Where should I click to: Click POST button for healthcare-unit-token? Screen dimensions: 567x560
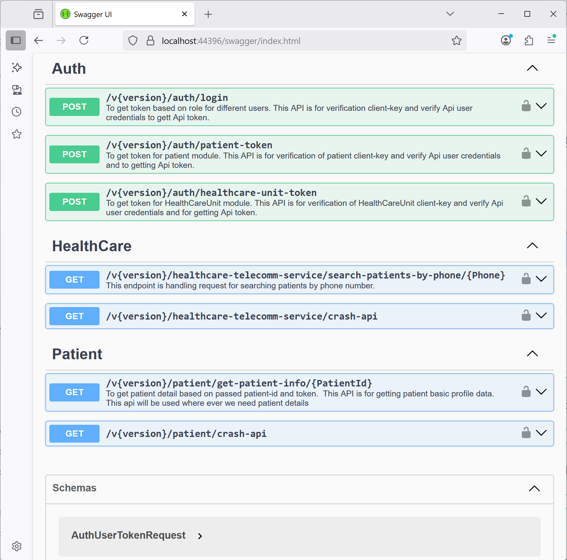74,202
